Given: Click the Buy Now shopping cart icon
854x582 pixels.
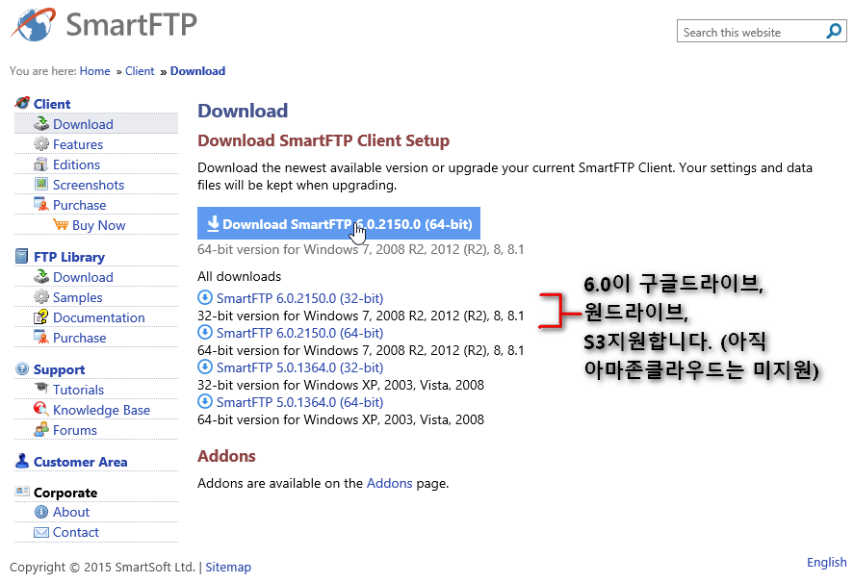Looking at the screenshot, I should coord(61,224).
